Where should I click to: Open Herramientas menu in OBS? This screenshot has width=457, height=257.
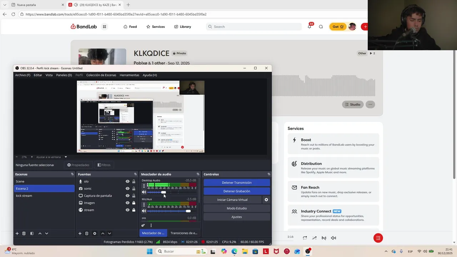pyautogui.click(x=129, y=75)
